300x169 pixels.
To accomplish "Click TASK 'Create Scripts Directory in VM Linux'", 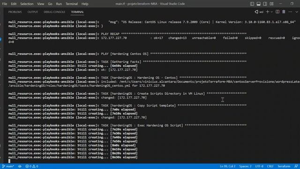I will [127, 93].
